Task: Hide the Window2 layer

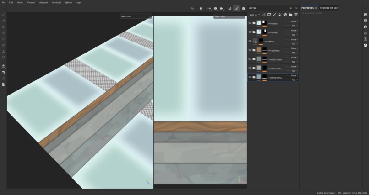Action: (250, 32)
